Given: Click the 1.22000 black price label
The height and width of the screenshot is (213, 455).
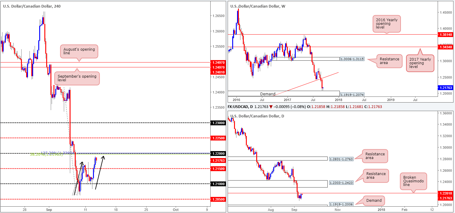Looking at the screenshot, I should (219, 153).
